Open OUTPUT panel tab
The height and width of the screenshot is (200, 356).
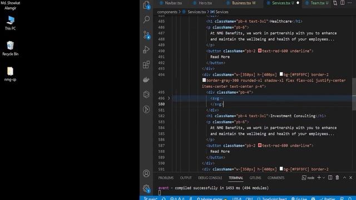[186, 178]
